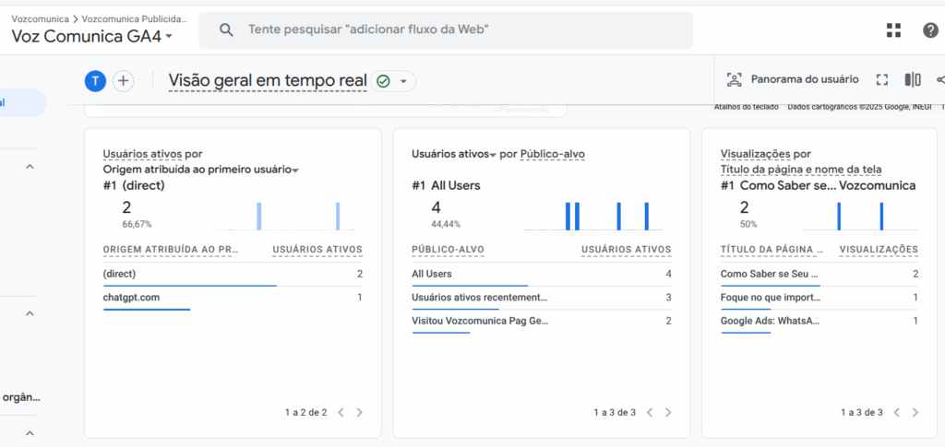This screenshot has width=945, height=447.
Task: Click Título da página e nome da tela
Action: (x=801, y=170)
